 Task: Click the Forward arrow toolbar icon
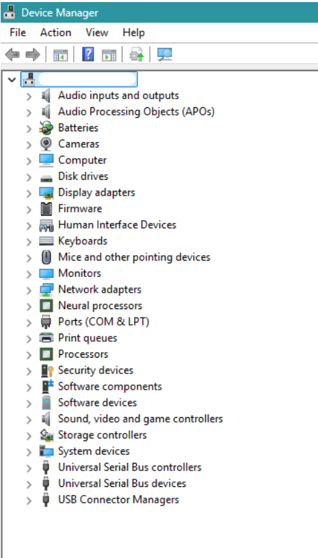tap(33, 55)
